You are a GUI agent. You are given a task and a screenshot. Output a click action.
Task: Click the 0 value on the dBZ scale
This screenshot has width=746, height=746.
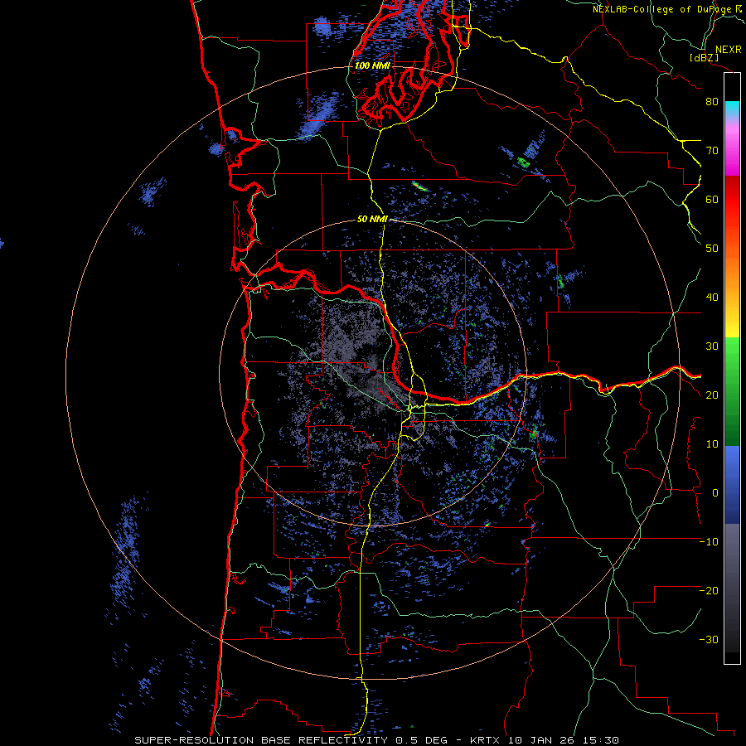pyautogui.click(x=715, y=493)
